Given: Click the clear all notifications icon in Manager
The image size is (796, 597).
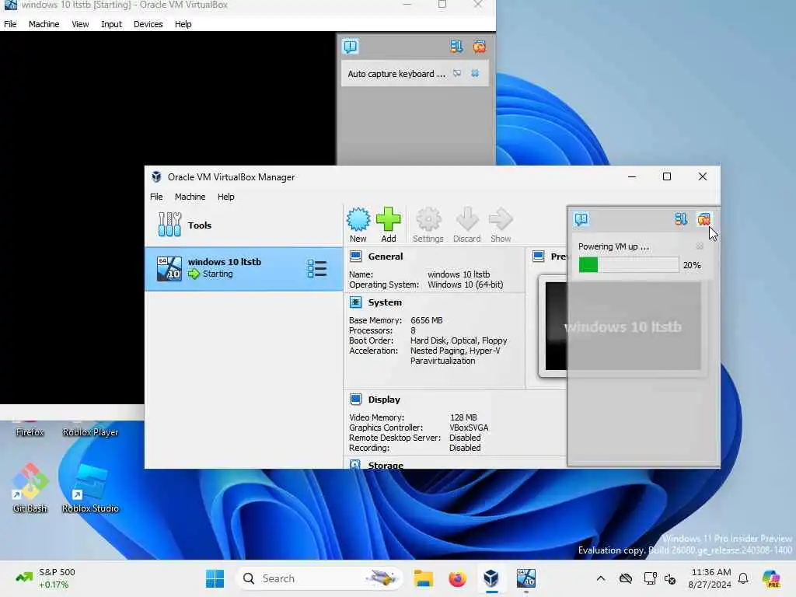Looking at the screenshot, I should point(703,219).
